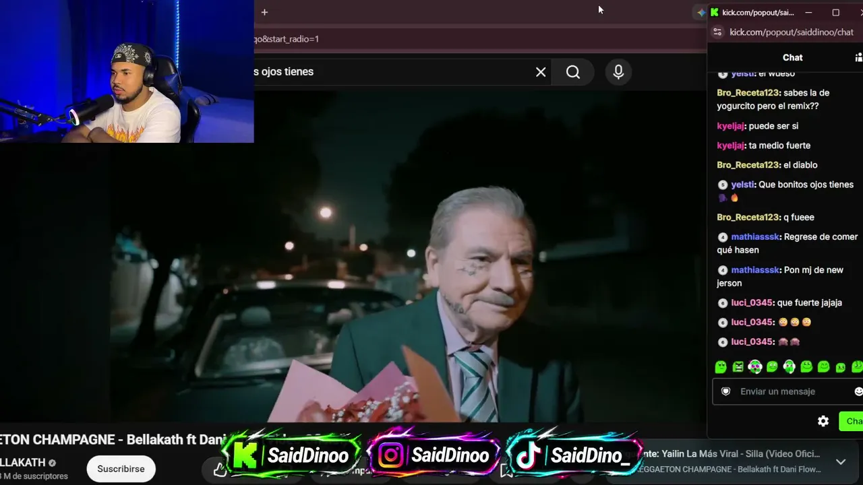Minimize the Kick chat popout window
Screen dimensions: 863x485
tap(808, 12)
